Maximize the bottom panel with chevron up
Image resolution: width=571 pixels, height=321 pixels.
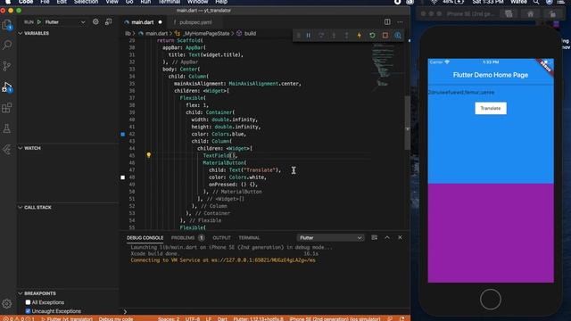point(387,238)
